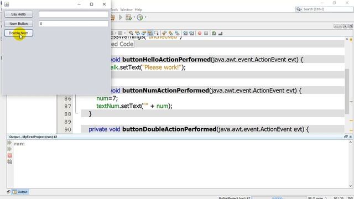
Task: Click the Previous Bookmark icon
Action: coord(164,33)
